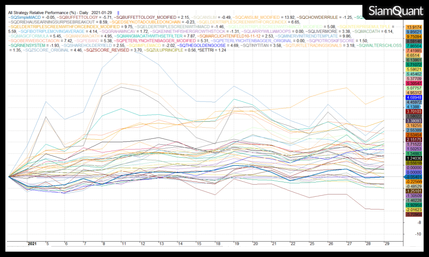Click the 2021 label on the date axis
Image resolution: width=429 pixels, height=257 pixels.
pos(32,243)
